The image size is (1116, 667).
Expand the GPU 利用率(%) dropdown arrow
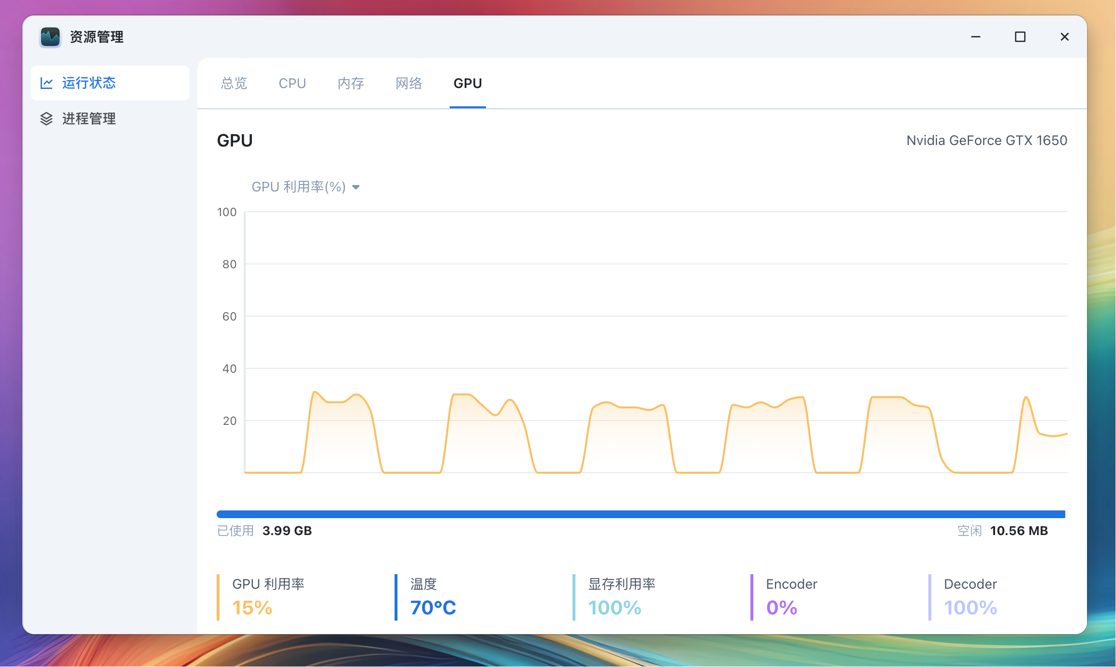tap(356, 188)
